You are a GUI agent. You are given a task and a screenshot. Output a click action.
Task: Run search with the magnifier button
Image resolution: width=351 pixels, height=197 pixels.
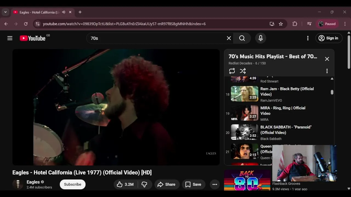pyautogui.click(x=242, y=38)
